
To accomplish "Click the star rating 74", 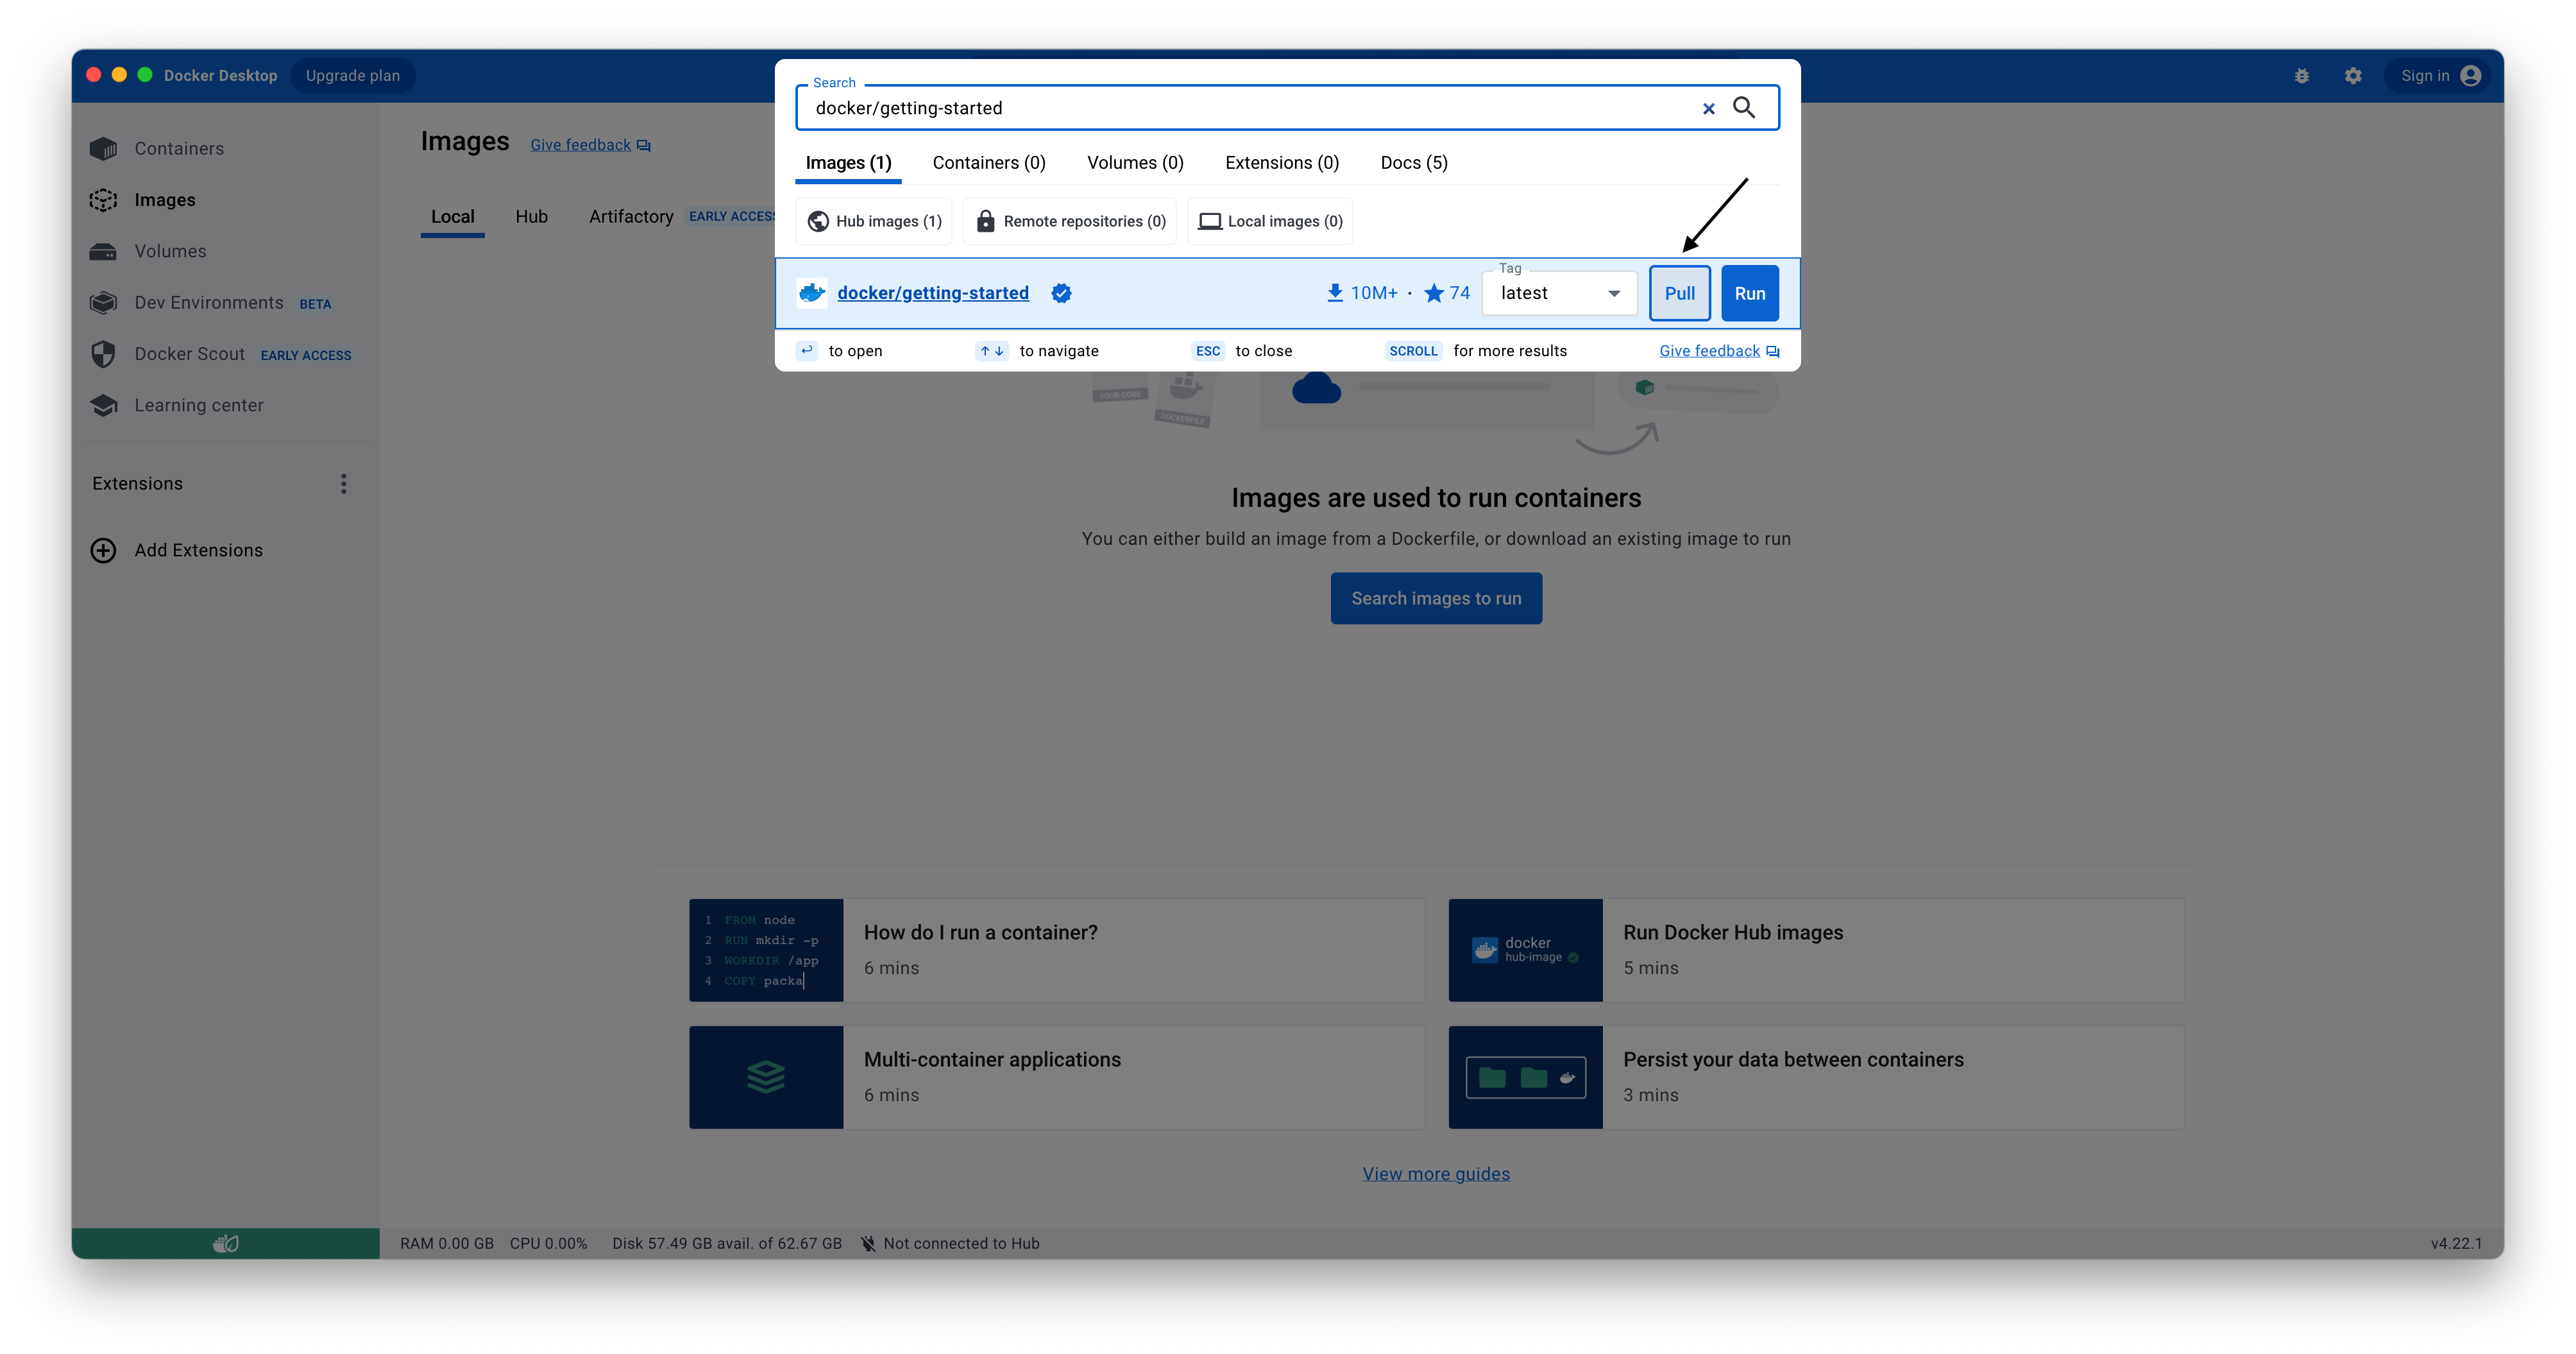I will click(x=1446, y=293).
